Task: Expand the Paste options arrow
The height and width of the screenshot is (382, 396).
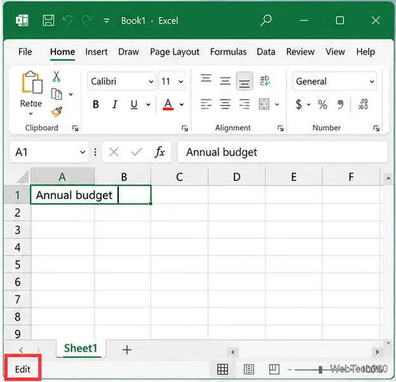Action: [31, 114]
